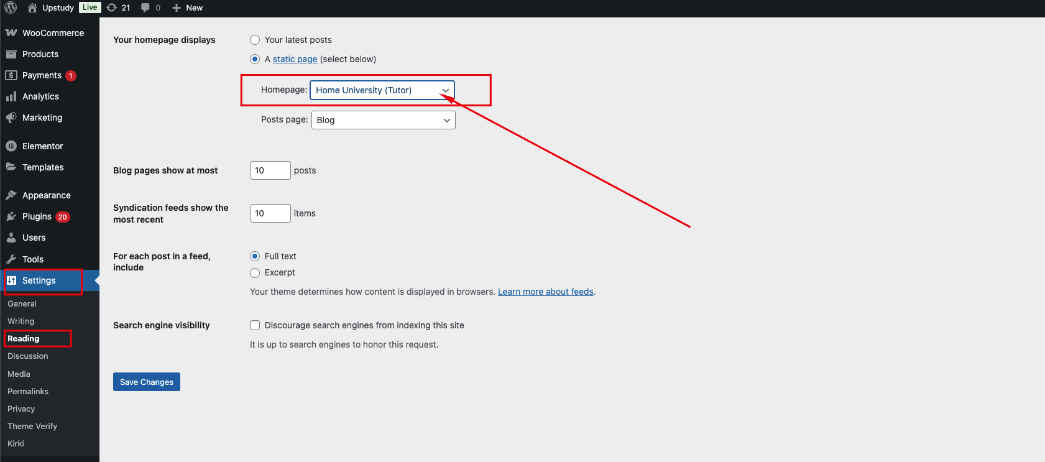
Task: Go to Discussion settings submenu
Action: coord(28,356)
